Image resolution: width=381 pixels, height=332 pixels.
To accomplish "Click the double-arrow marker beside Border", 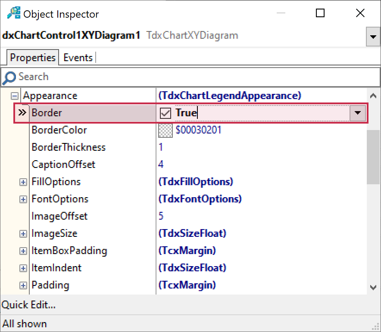I will 22,113.
